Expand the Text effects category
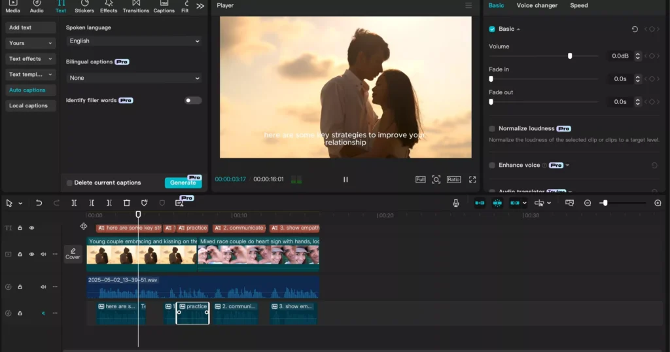 pos(30,58)
